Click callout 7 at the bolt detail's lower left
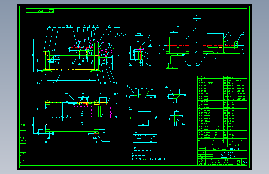269x174 pixels. tap(197, 65)
